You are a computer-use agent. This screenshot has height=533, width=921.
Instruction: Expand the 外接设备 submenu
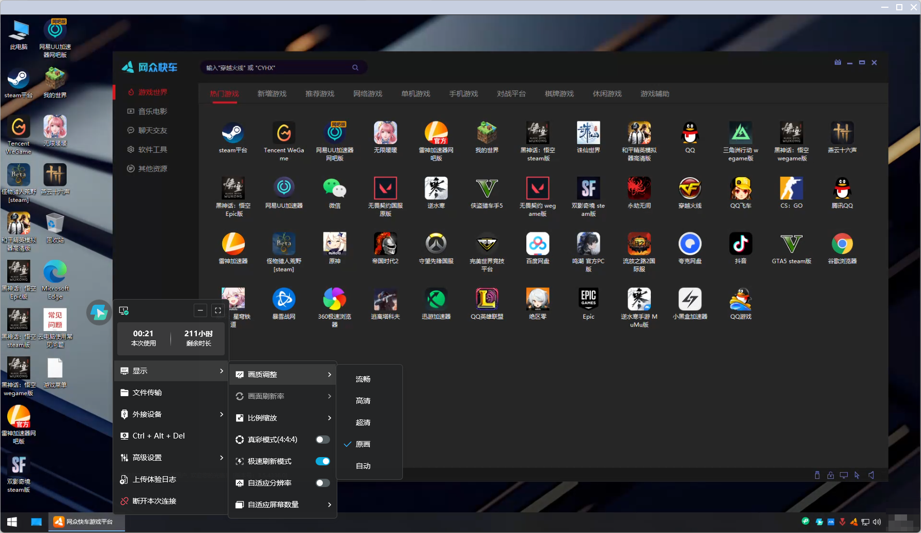[x=171, y=414]
